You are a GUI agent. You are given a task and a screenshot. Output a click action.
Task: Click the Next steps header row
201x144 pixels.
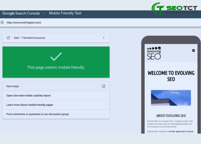coord(56,86)
